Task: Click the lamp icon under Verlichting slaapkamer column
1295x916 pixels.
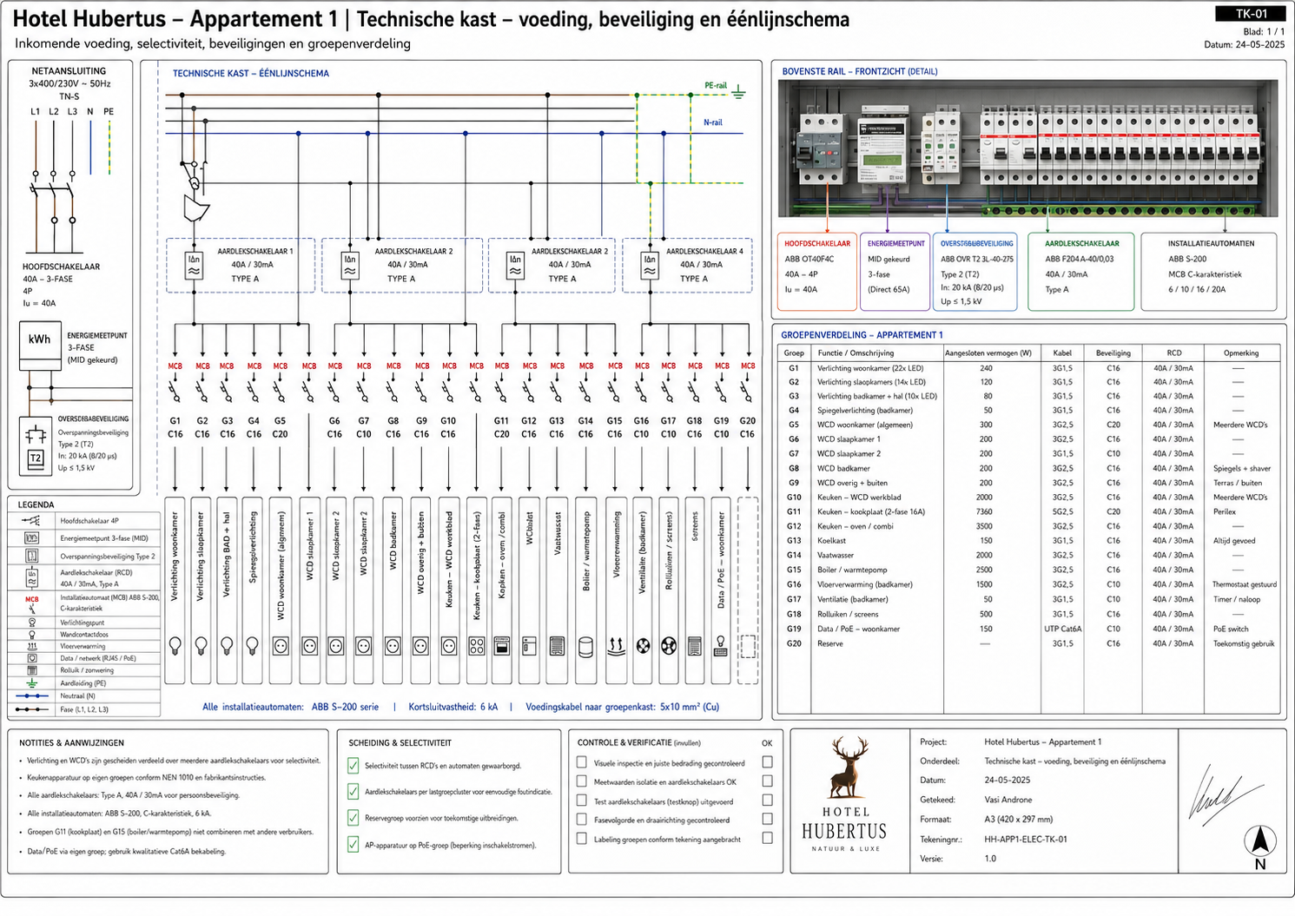Action: tap(202, 645)
